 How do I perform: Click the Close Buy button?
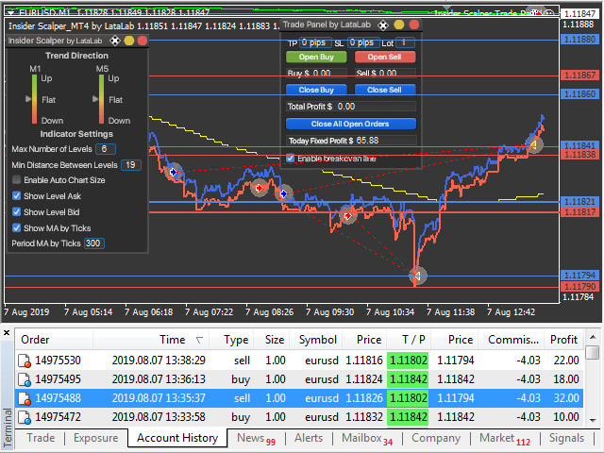pos(316,90)
